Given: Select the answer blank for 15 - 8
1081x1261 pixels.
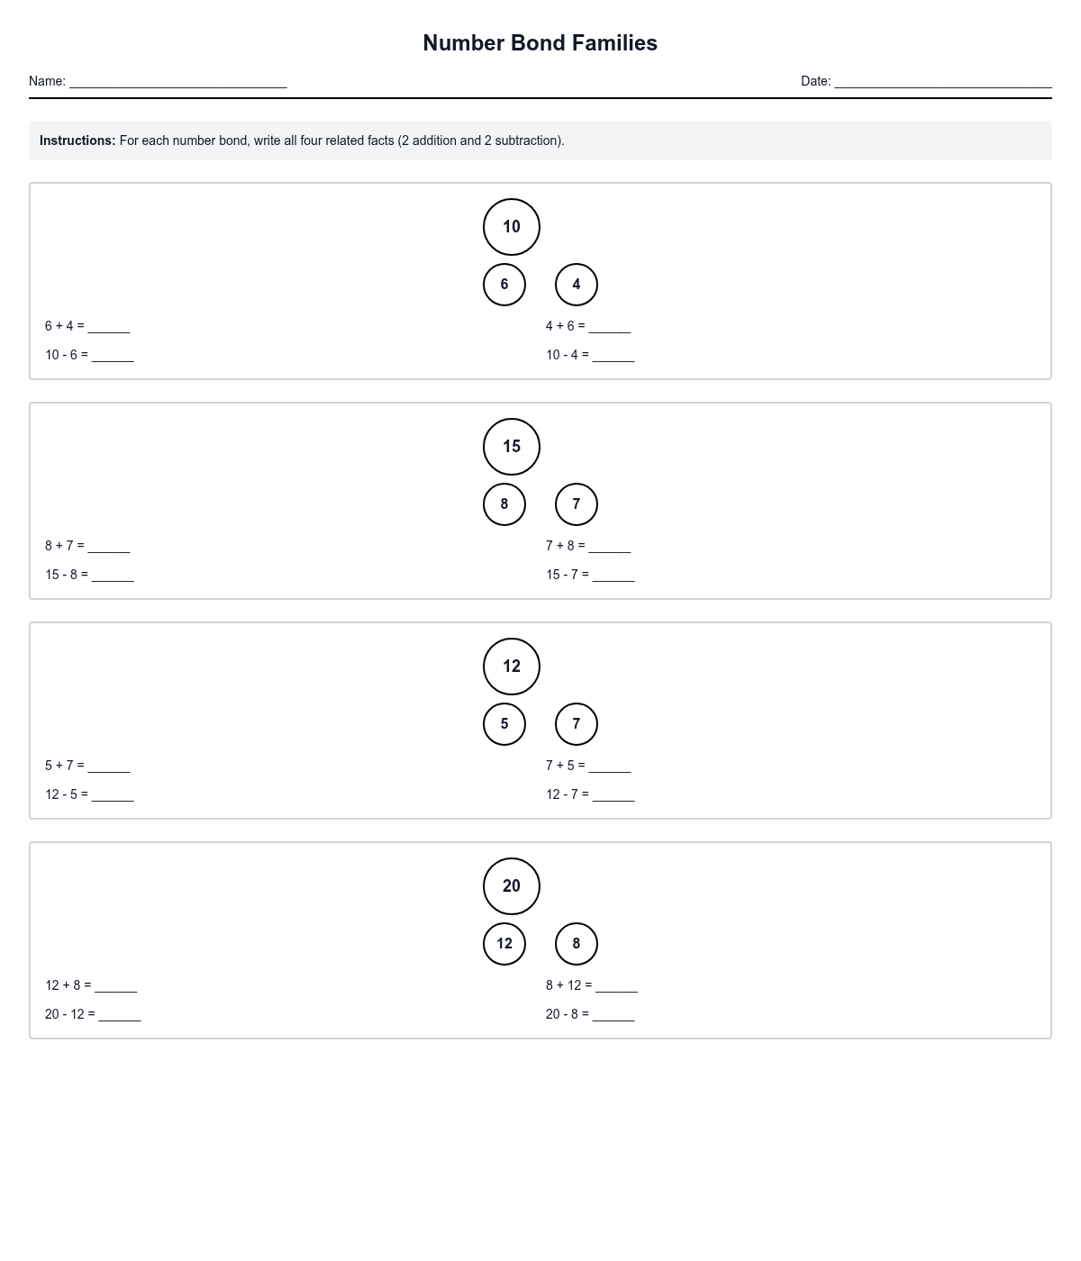Looking at the screenshot, I should tap(113, 575).
